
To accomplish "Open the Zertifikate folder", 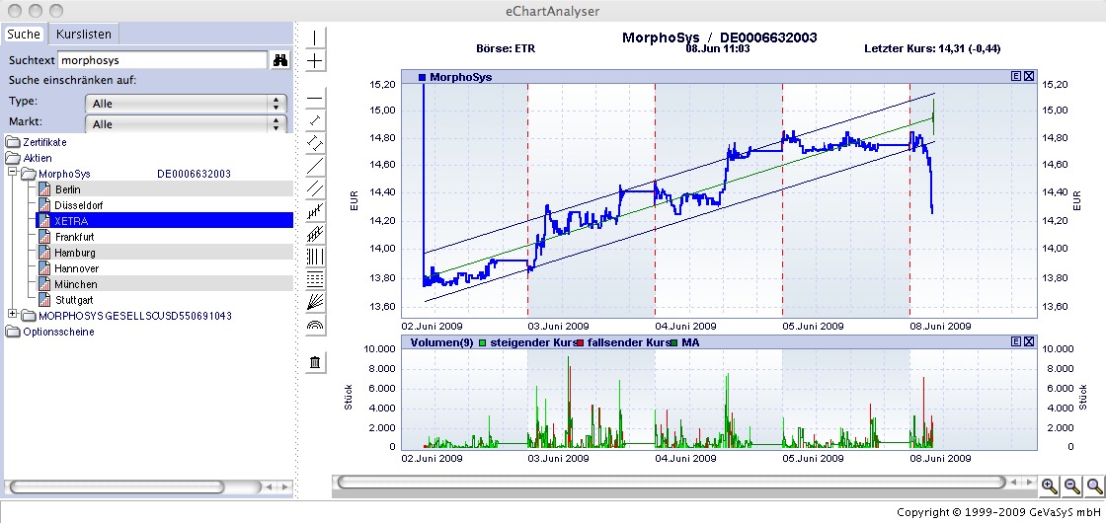I will pos(37,142).
